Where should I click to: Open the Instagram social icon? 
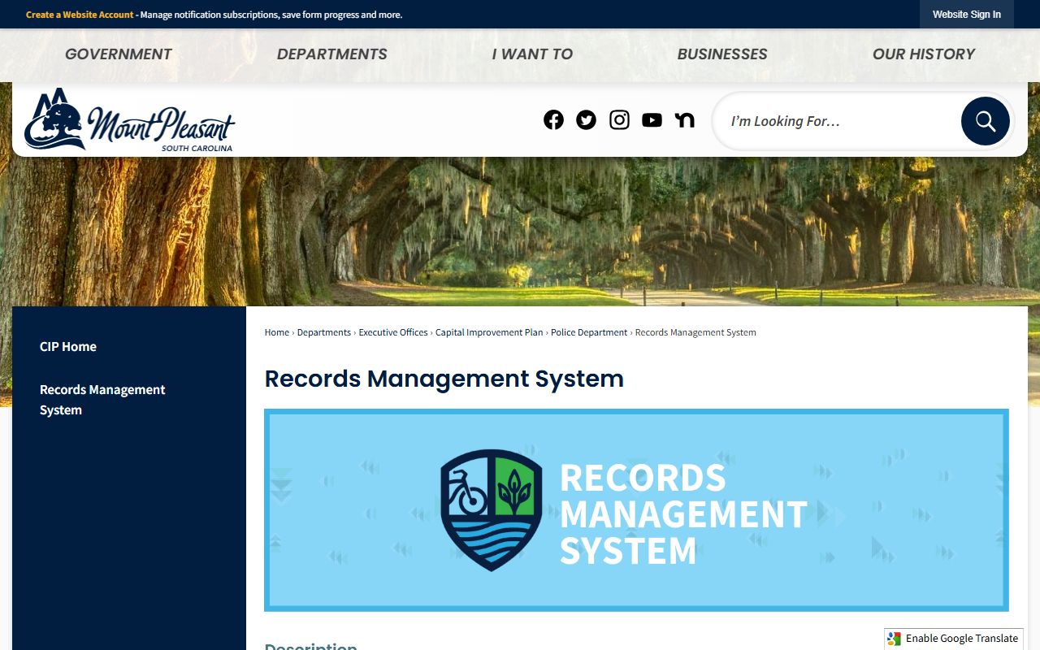pyautogui.click(x=619, y=120)
